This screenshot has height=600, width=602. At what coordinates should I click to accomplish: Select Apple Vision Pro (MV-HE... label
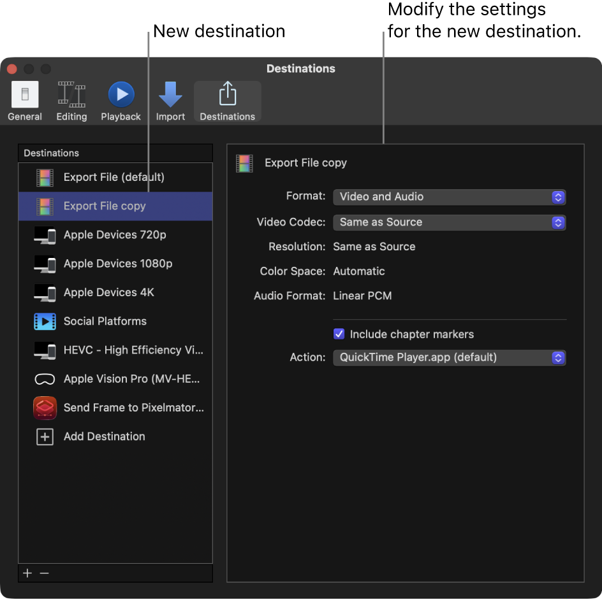coord(131,379)
